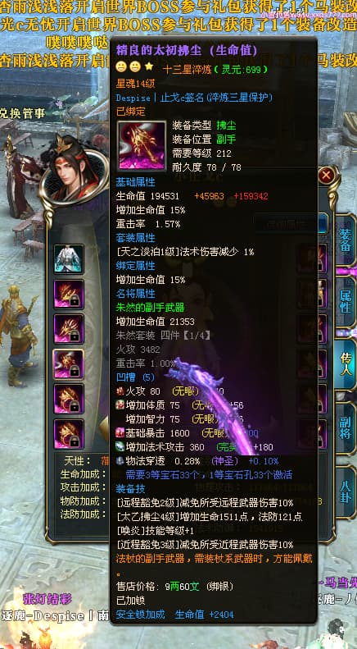
Task: Click the highlighted locked equipment slot
Action: coord(69,364)
